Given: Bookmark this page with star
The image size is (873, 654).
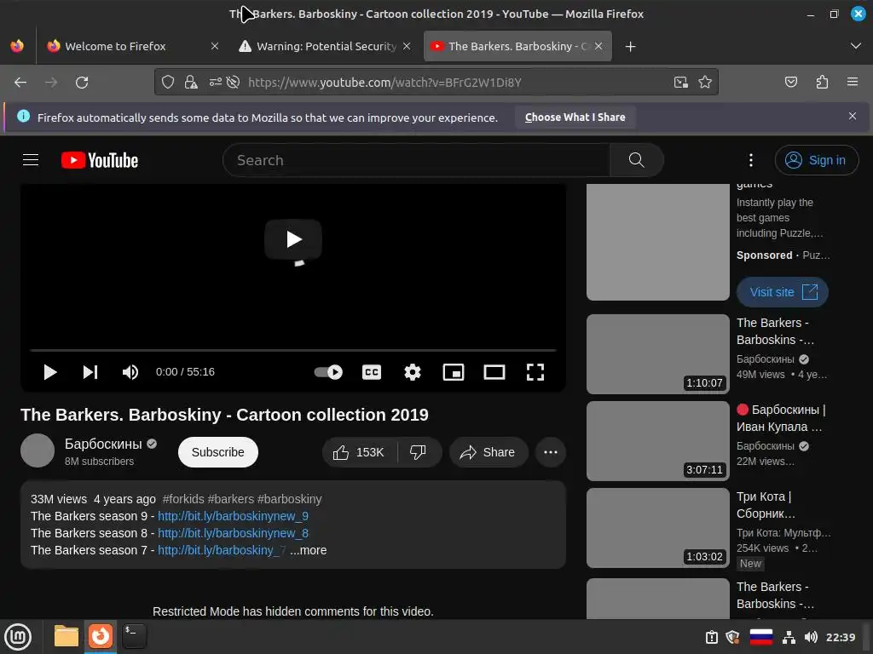Looking at the screenshot, I should tap(705, 83).
